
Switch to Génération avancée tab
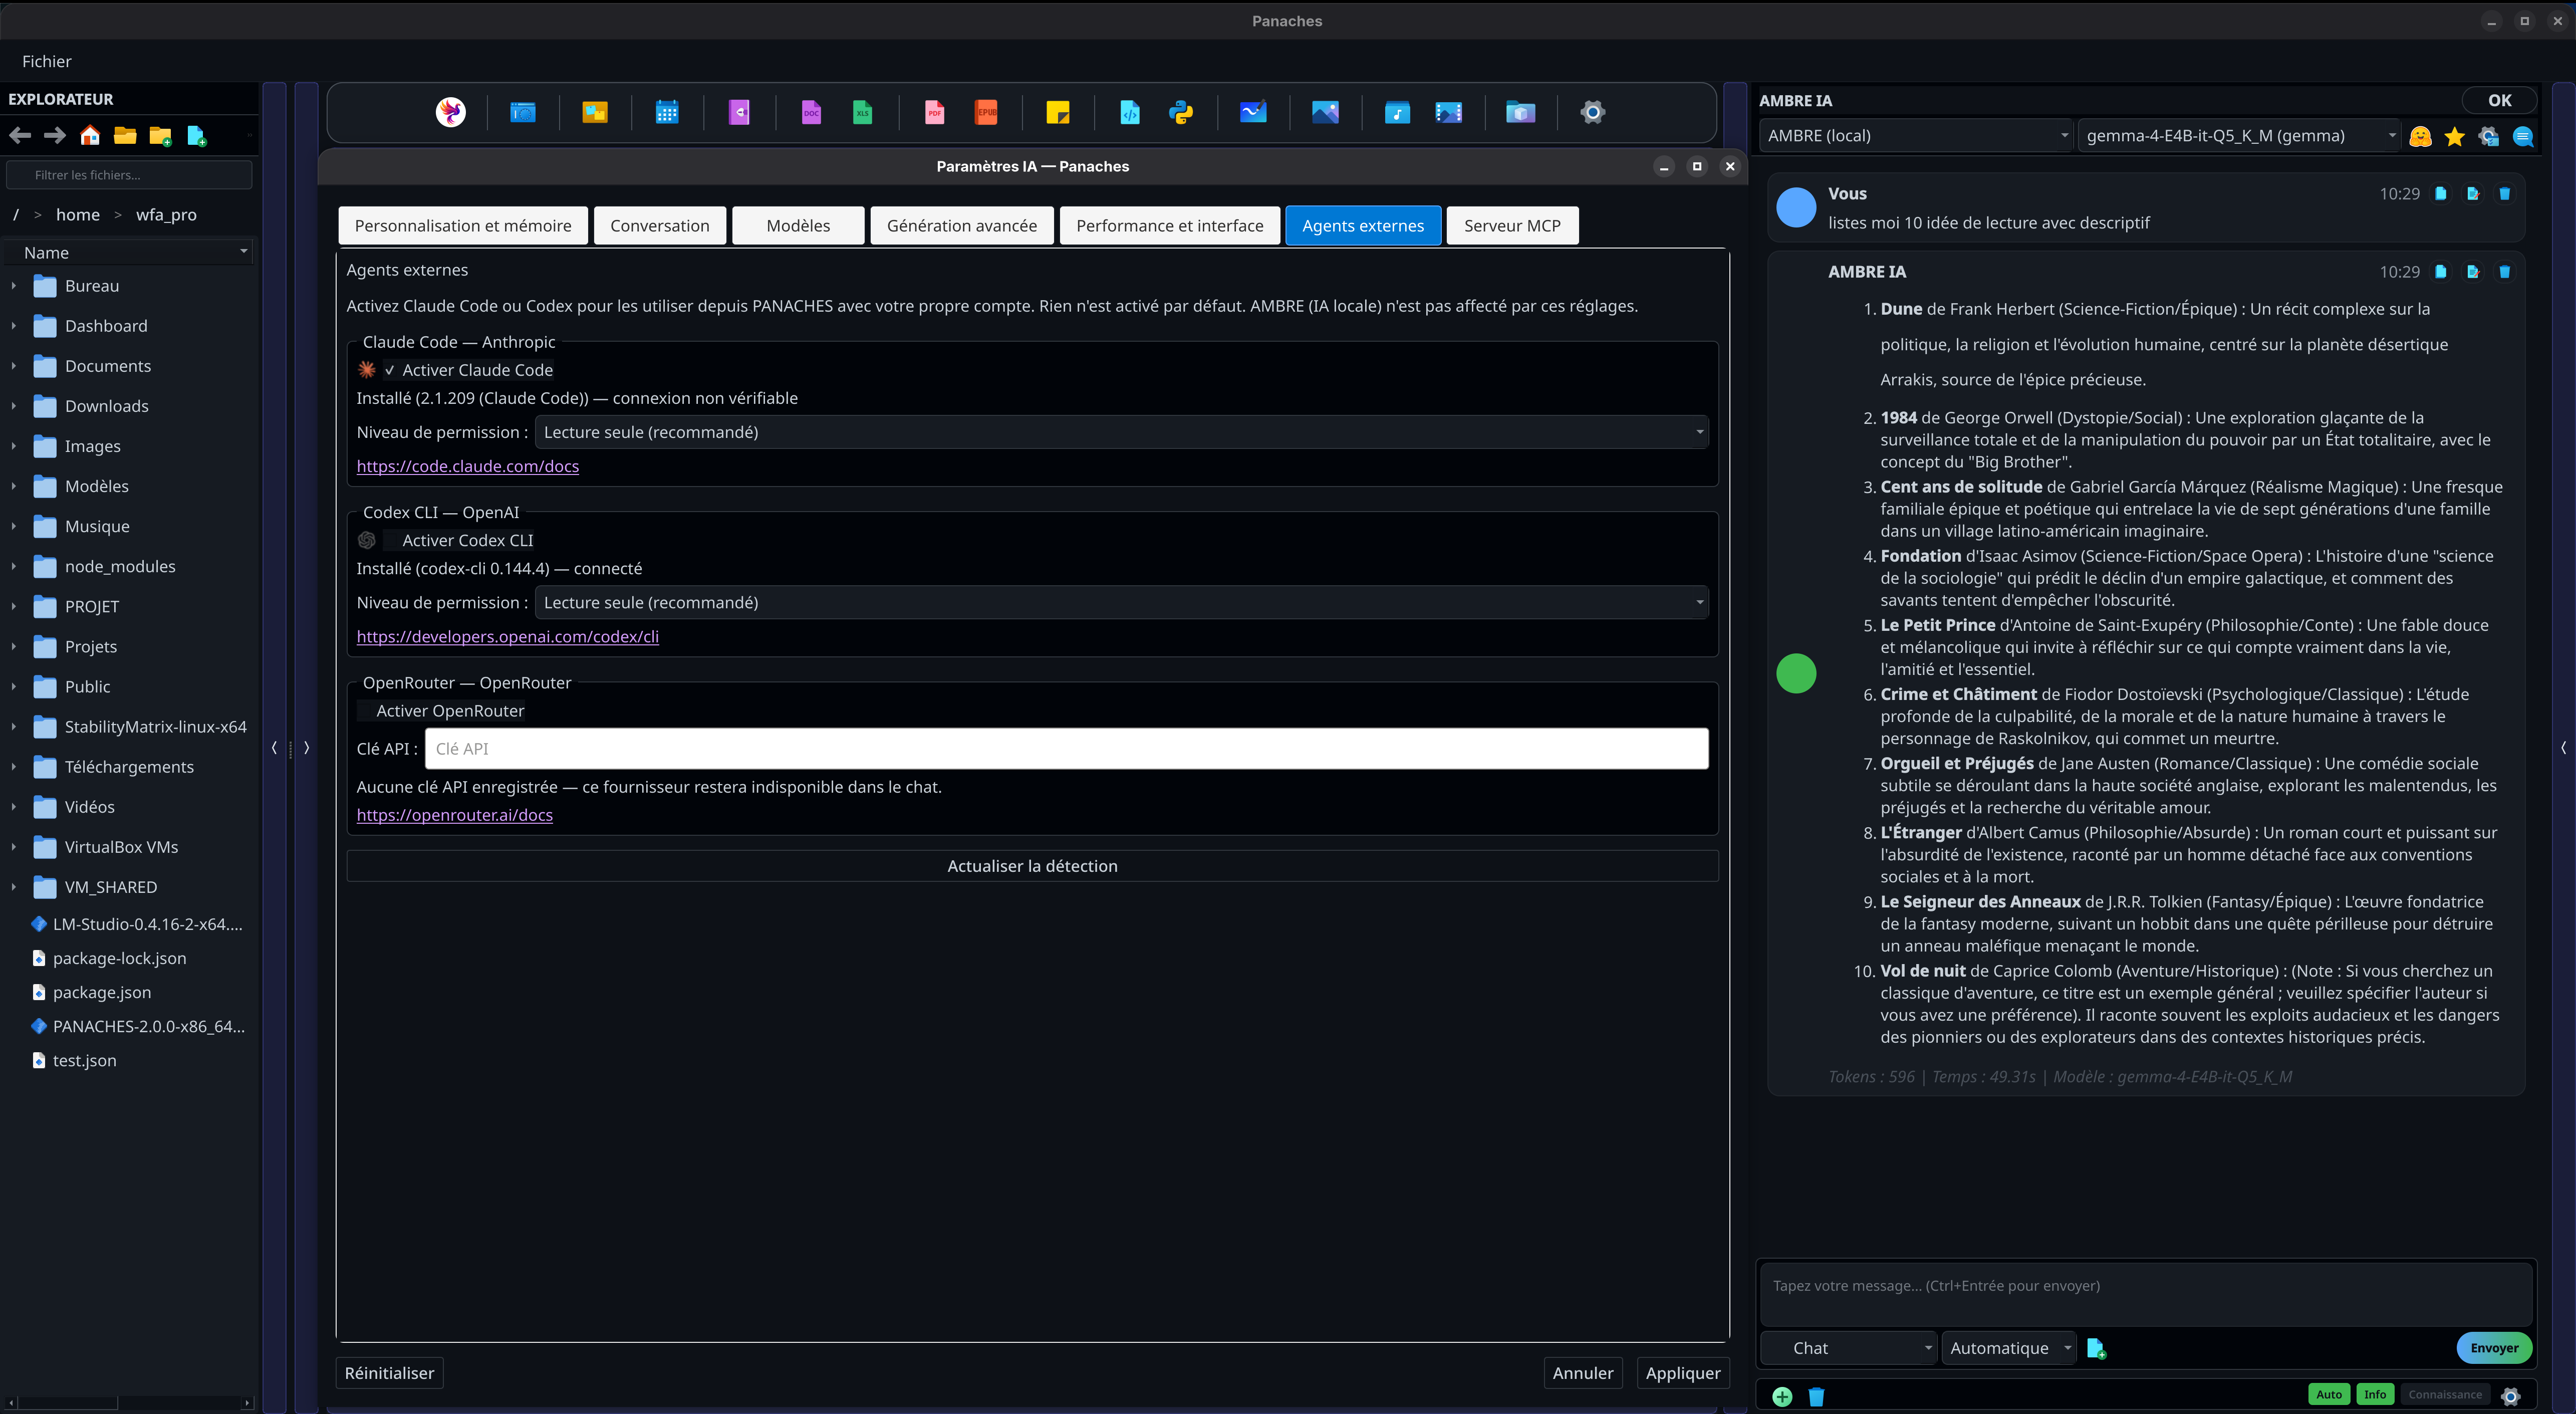click(962, 226)
